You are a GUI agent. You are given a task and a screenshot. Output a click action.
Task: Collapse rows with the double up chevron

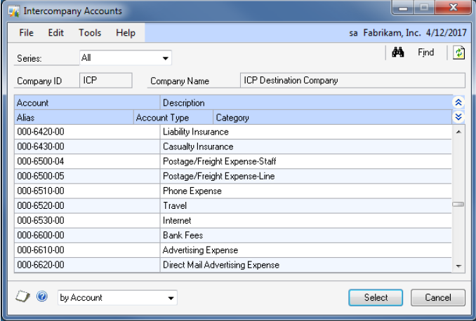click(x=458, y=103)
